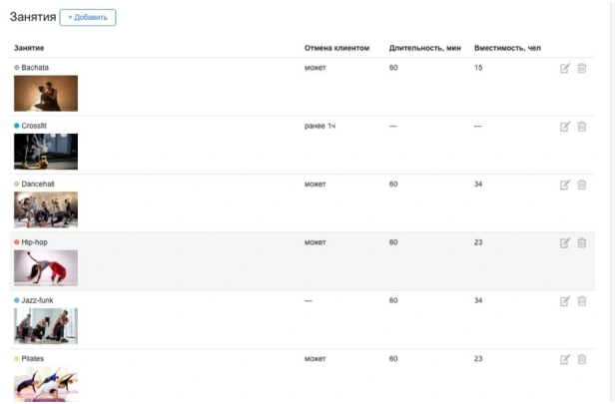615x404 pixels.
Task: Click the Crossfit kettlebell thumbnail
Action: pos(46,152)
